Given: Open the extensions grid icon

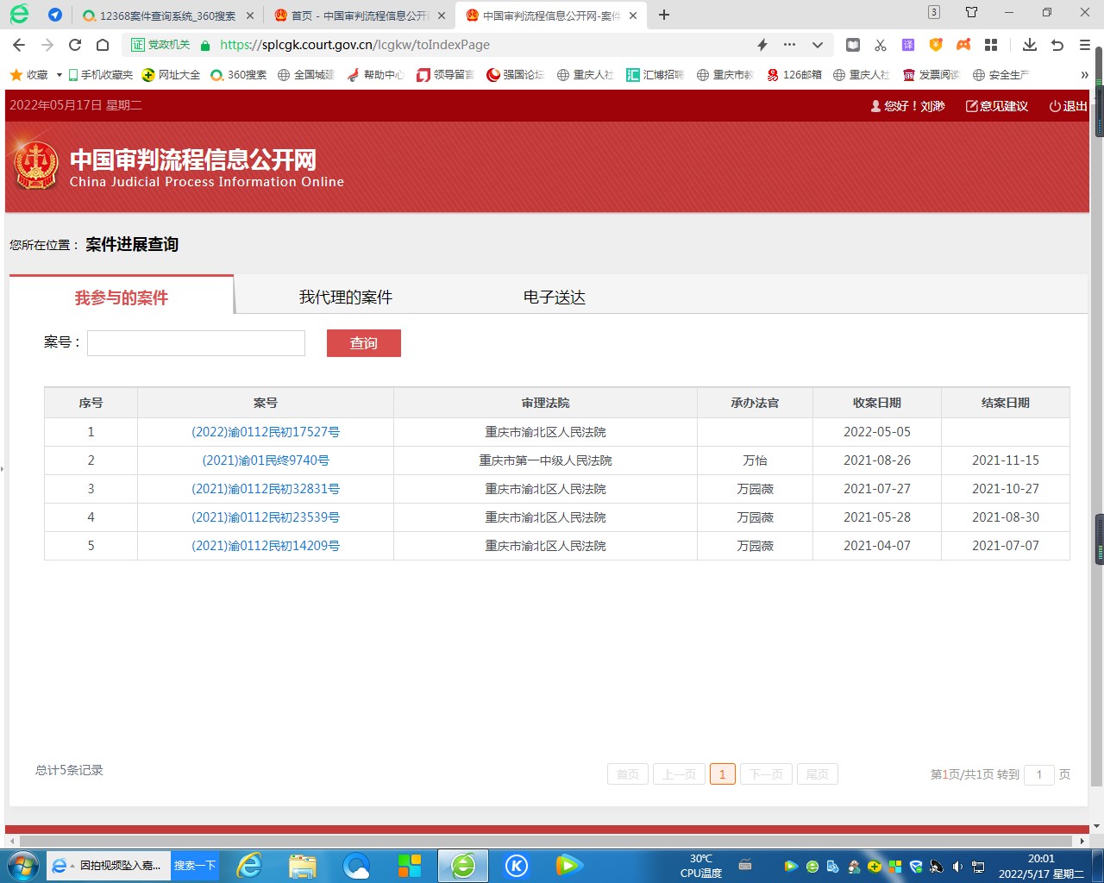Looking at the screenshot, I should click(991, 45).
